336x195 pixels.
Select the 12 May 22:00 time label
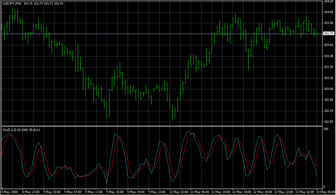(x=284, y=192)
